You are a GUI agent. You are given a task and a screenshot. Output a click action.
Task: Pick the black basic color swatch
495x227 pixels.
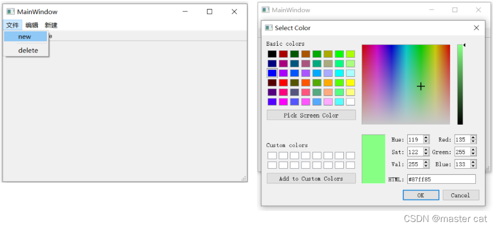point(272,54)
